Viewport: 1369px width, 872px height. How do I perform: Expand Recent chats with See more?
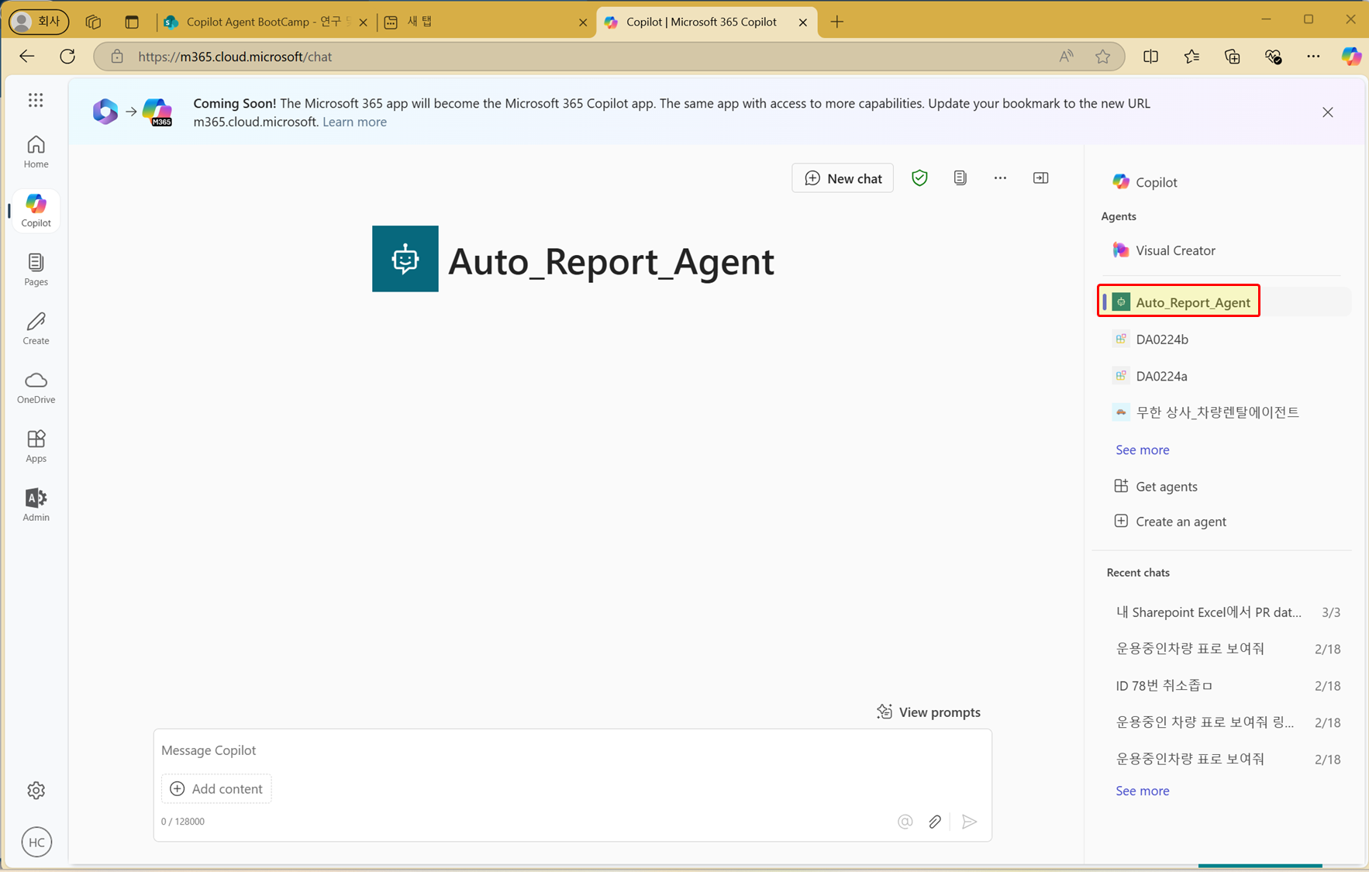point(1142,791)
